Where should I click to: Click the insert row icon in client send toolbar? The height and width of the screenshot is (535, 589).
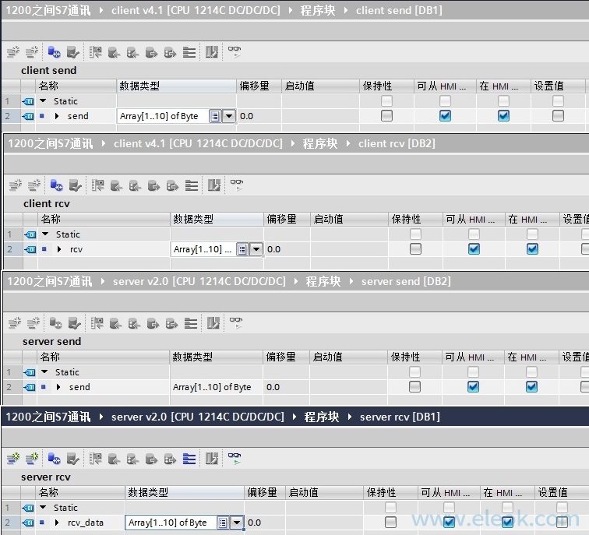click(x=12, y=52)
